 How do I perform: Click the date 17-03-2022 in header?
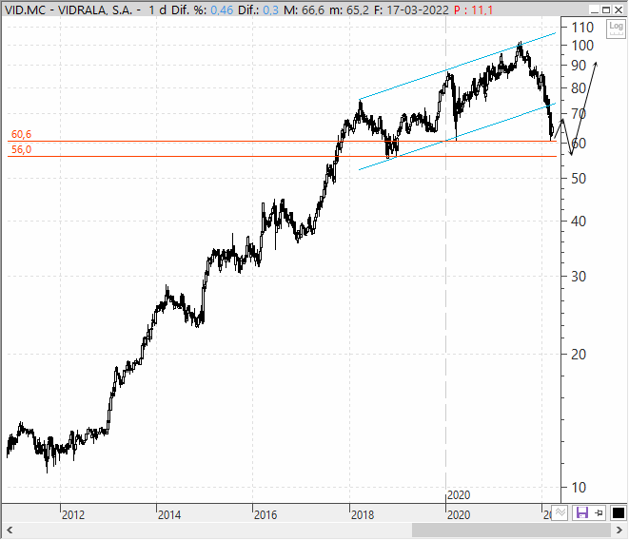pyautogui.click(x=417, y=10)
